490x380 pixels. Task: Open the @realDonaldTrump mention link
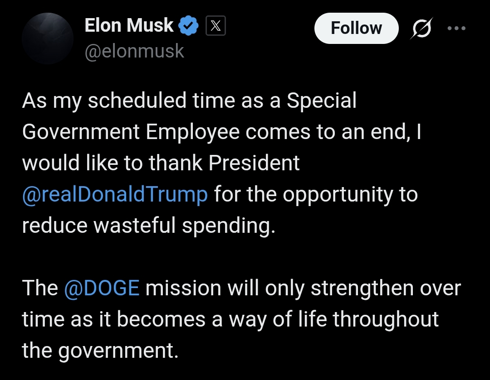tap(115, 194)
